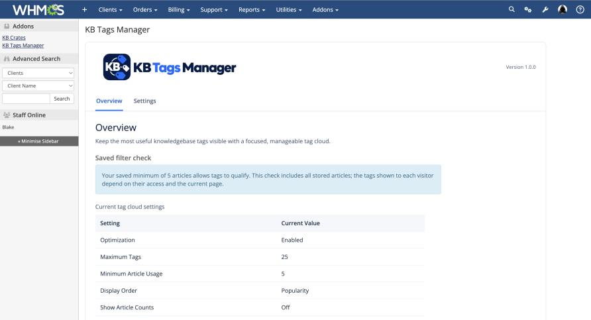The width and height of the screenshot is (591, 320).
Task: Click the Search button in sidebar
Action: pyautogui.click(x=62, y=99)
